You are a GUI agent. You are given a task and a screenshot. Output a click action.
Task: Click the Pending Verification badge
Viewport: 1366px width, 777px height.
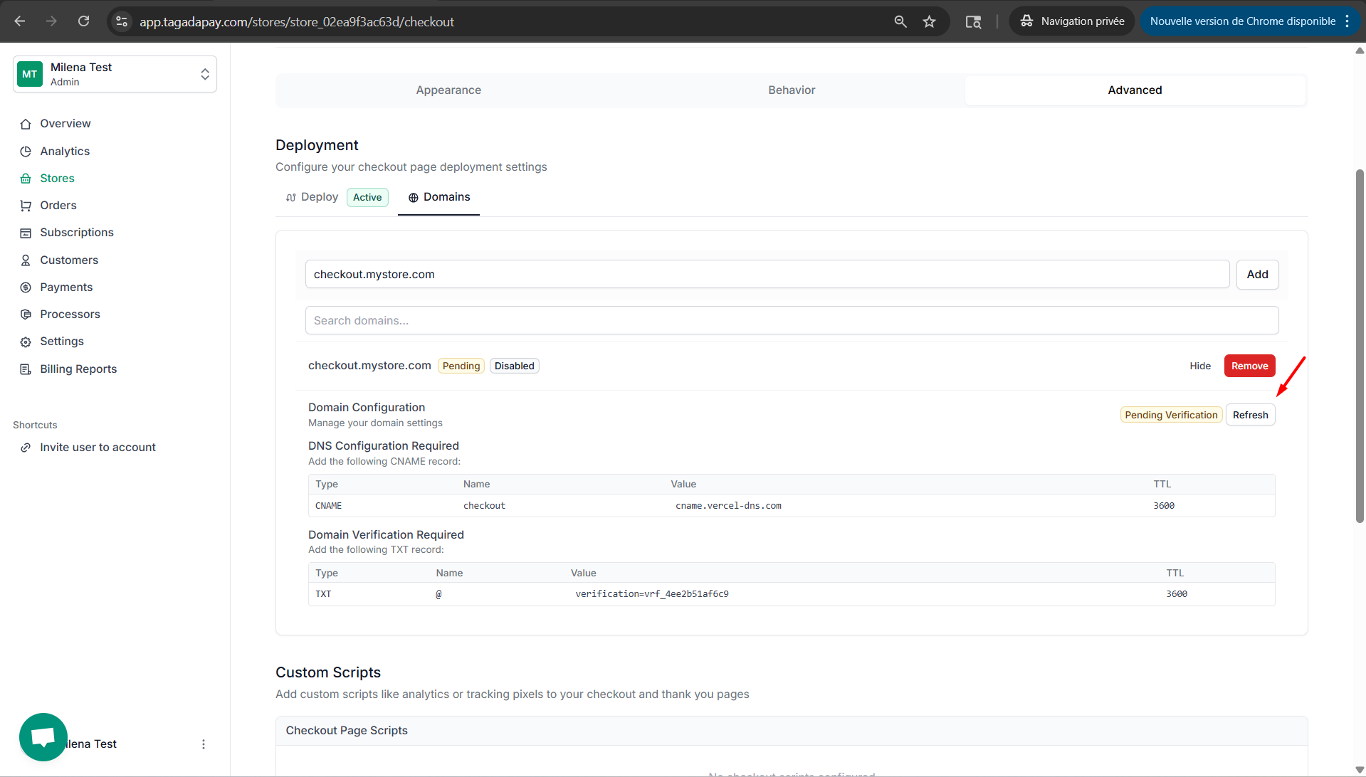point(1171,415)
